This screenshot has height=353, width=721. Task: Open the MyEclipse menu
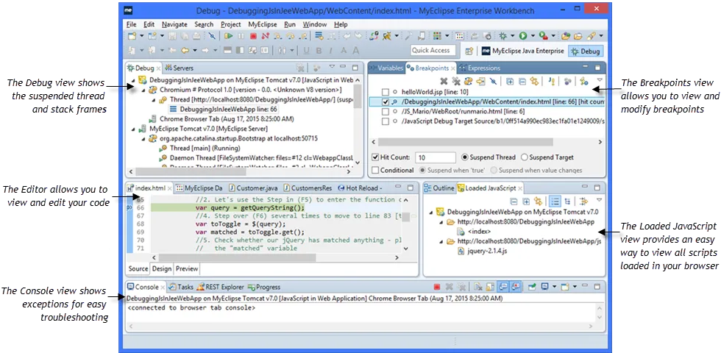263,24
